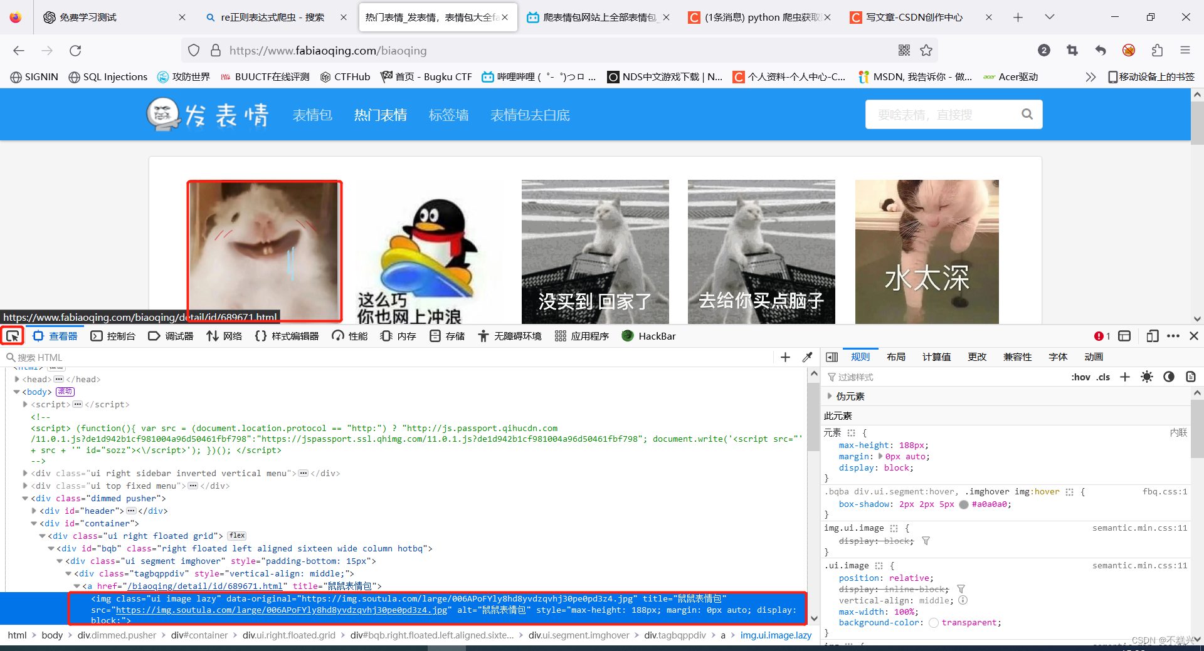1204x651 pixels.
Task: Add a new CSS rule with plus icon
Action: [x=1125, y=377]
